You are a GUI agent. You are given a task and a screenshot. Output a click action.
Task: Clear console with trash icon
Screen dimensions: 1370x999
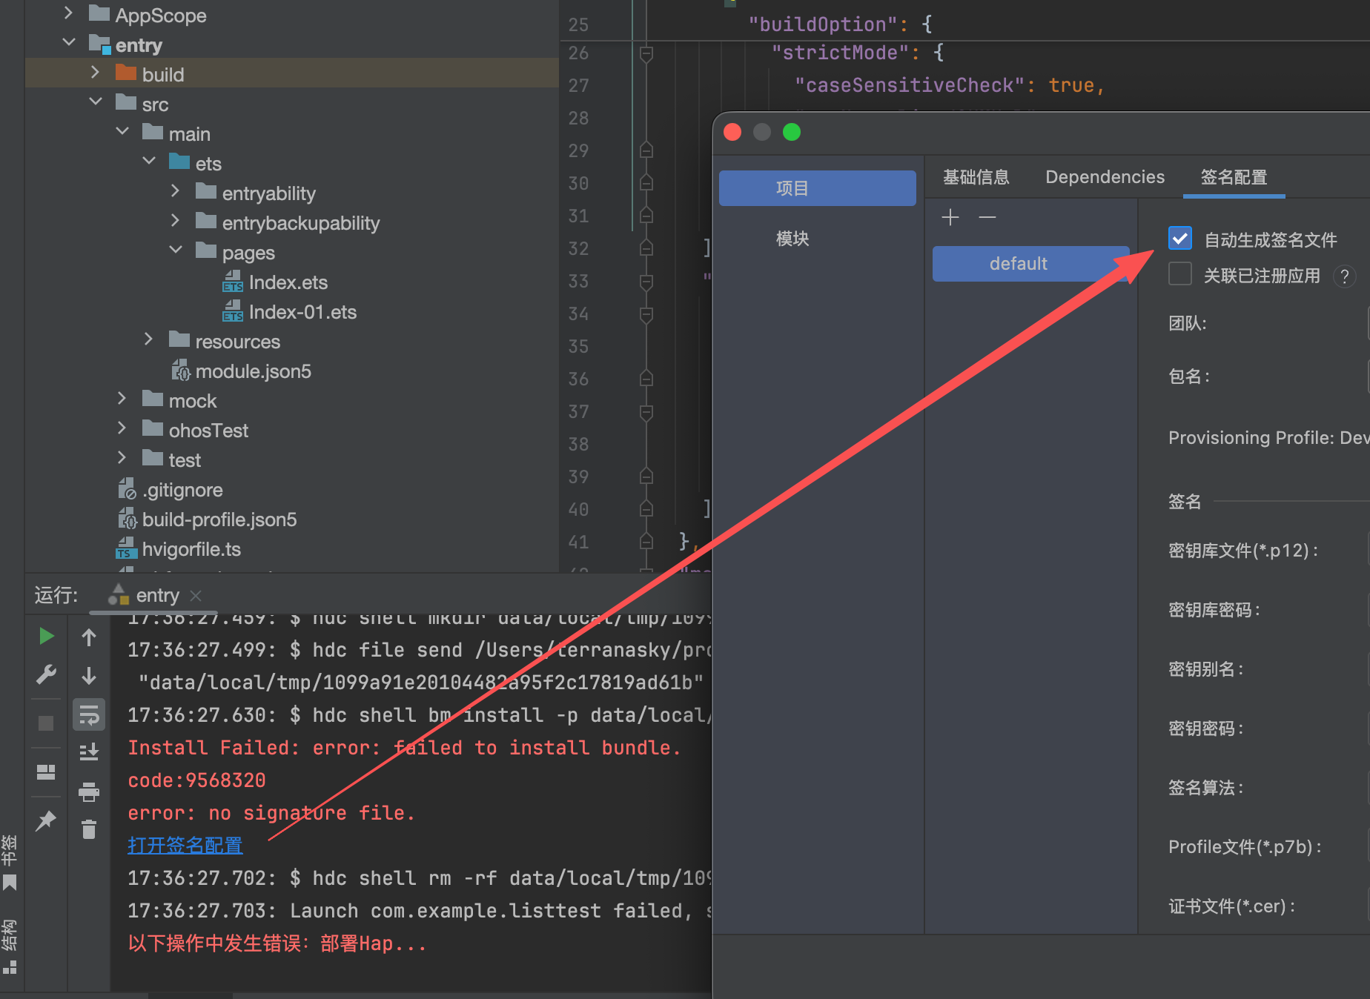(x=89, y=829)
